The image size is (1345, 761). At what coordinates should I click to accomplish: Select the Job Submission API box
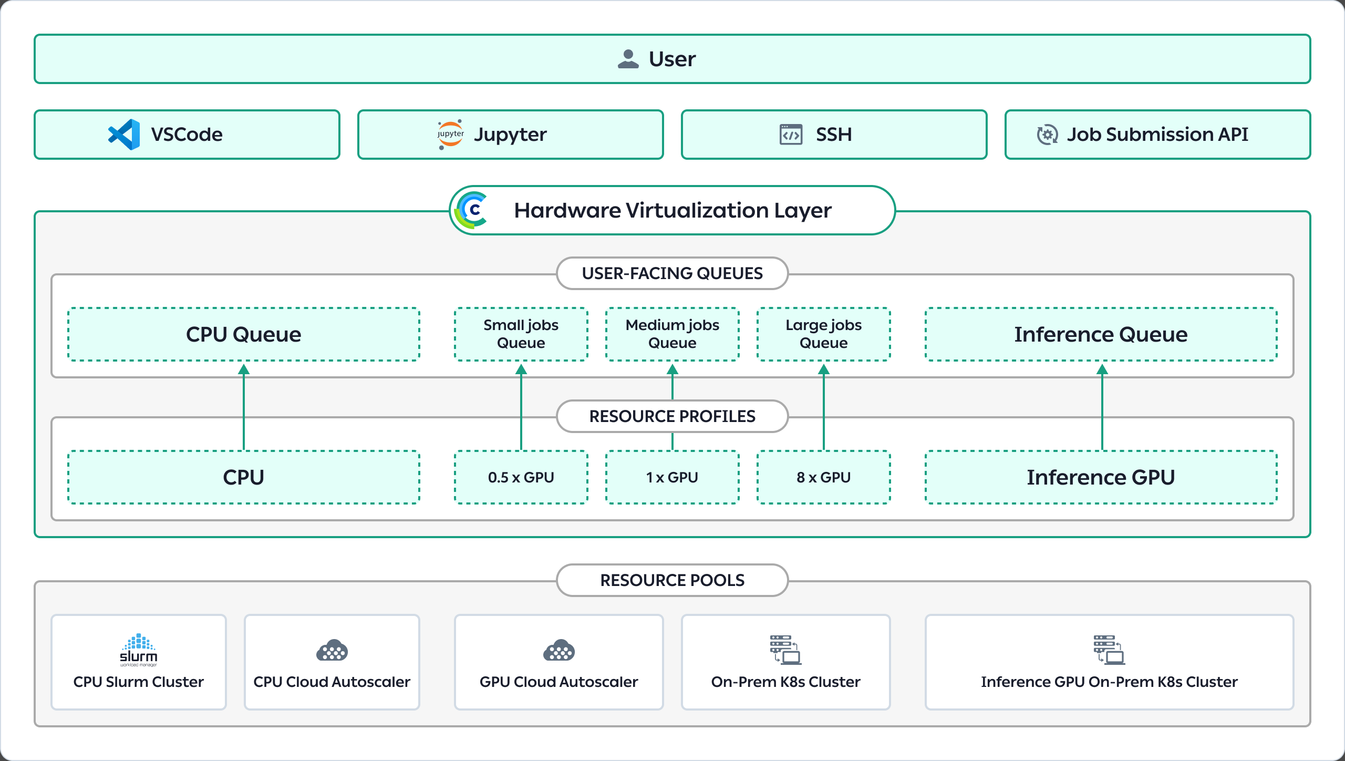pos(1158,135)
